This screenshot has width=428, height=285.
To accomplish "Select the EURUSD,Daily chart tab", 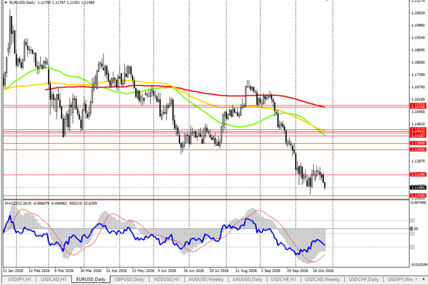I will tap(91, 279).
